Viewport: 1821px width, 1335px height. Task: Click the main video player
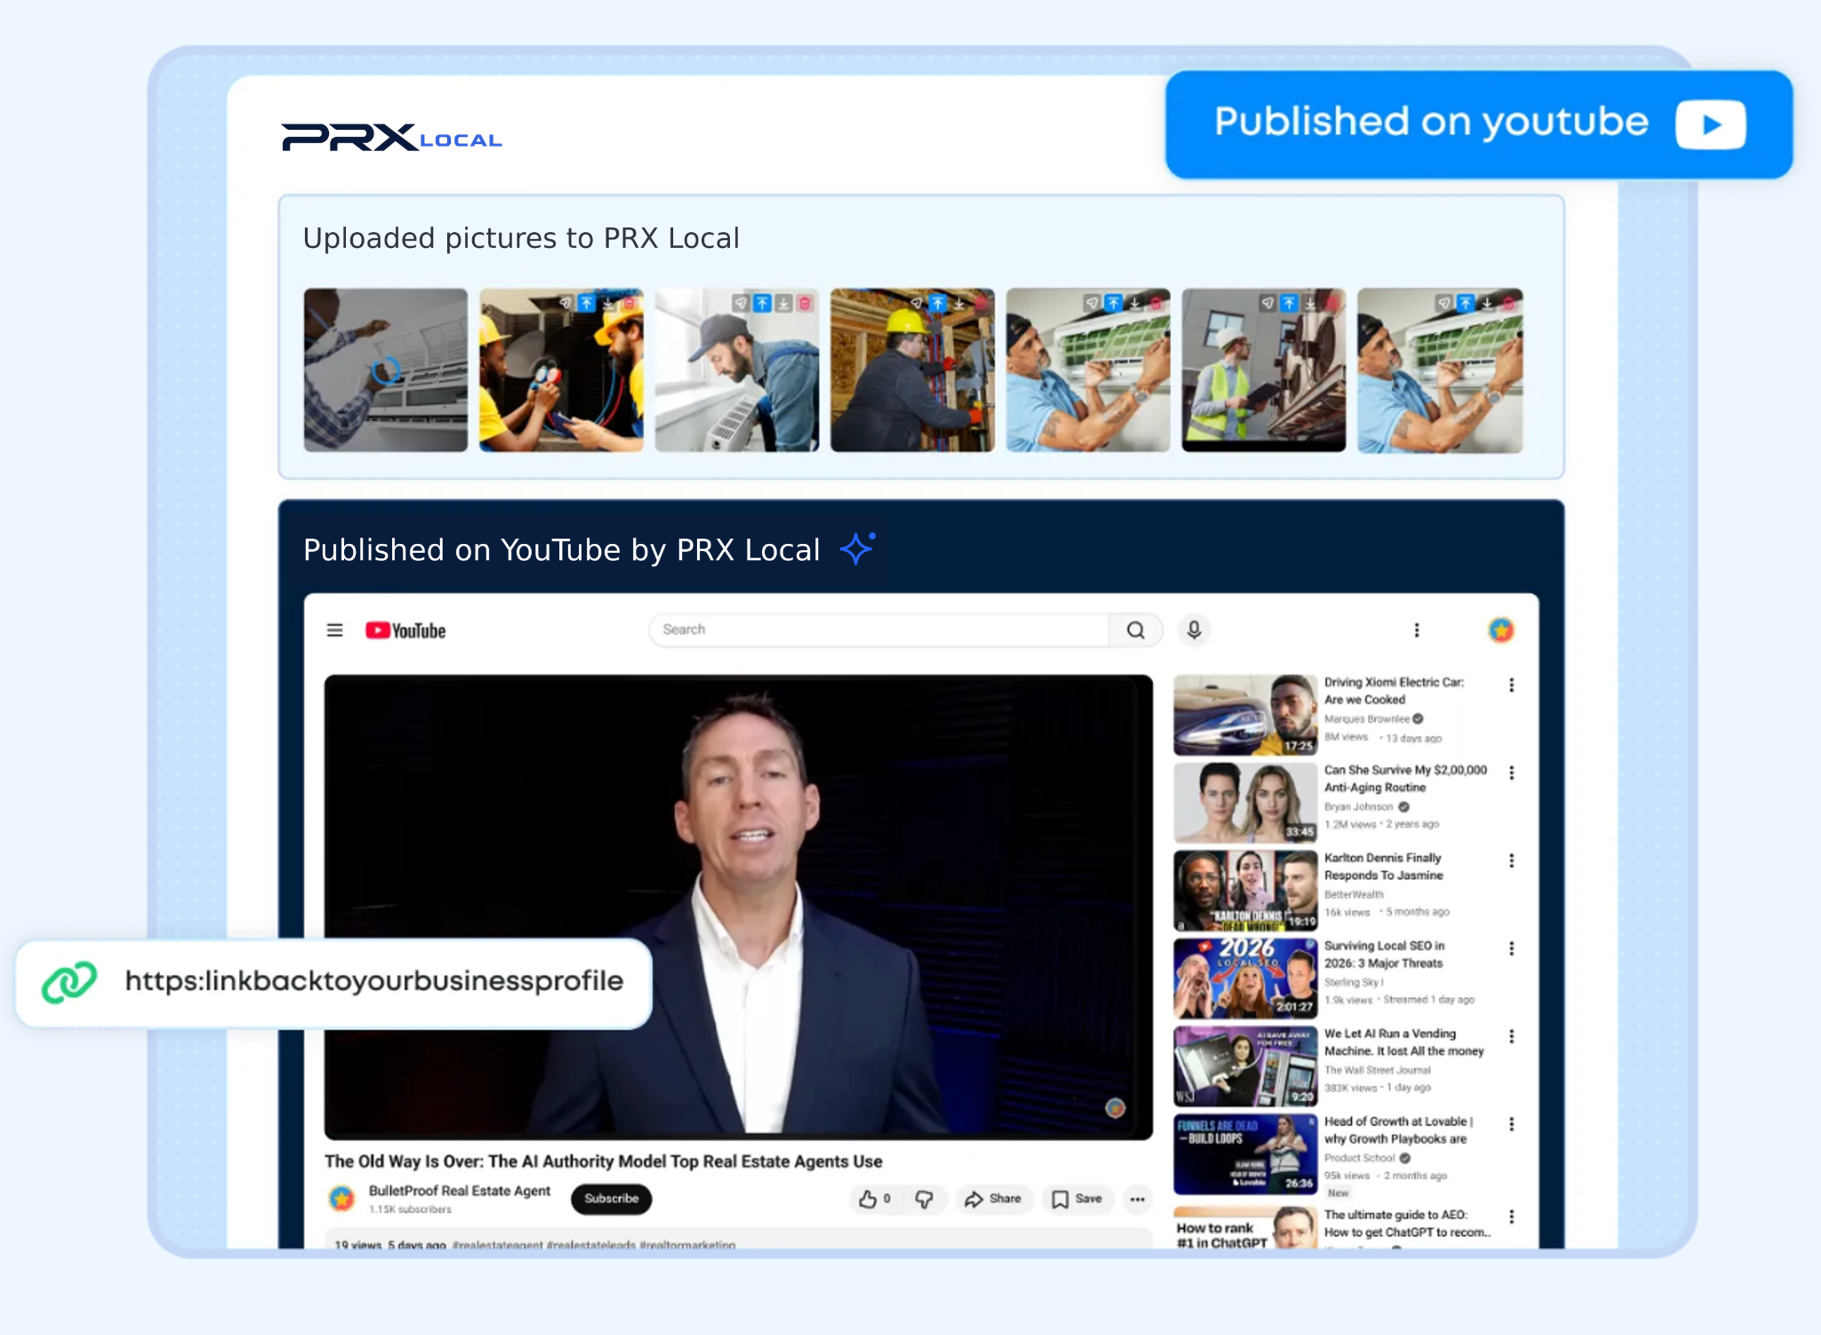coord(738,907)
